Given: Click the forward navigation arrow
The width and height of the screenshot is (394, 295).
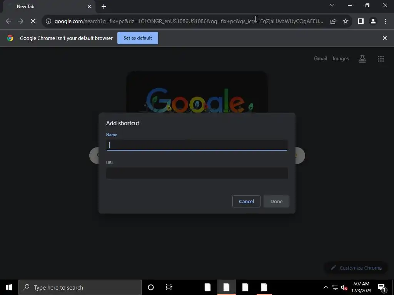Looking at the screenshot, I should (21, 22).
